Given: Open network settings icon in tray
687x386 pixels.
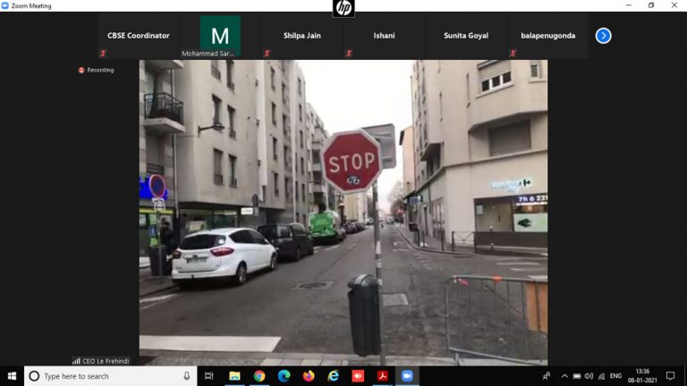Looking at the screenshot, I should tap(601, 376).
